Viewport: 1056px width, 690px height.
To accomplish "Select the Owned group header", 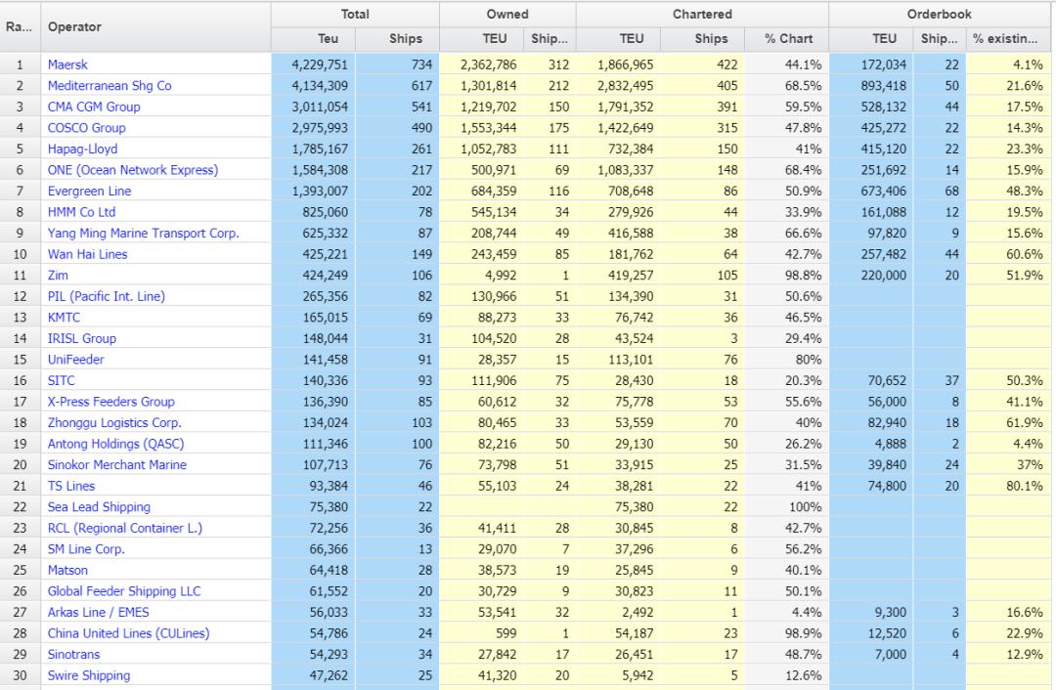I will coord(507,14).
